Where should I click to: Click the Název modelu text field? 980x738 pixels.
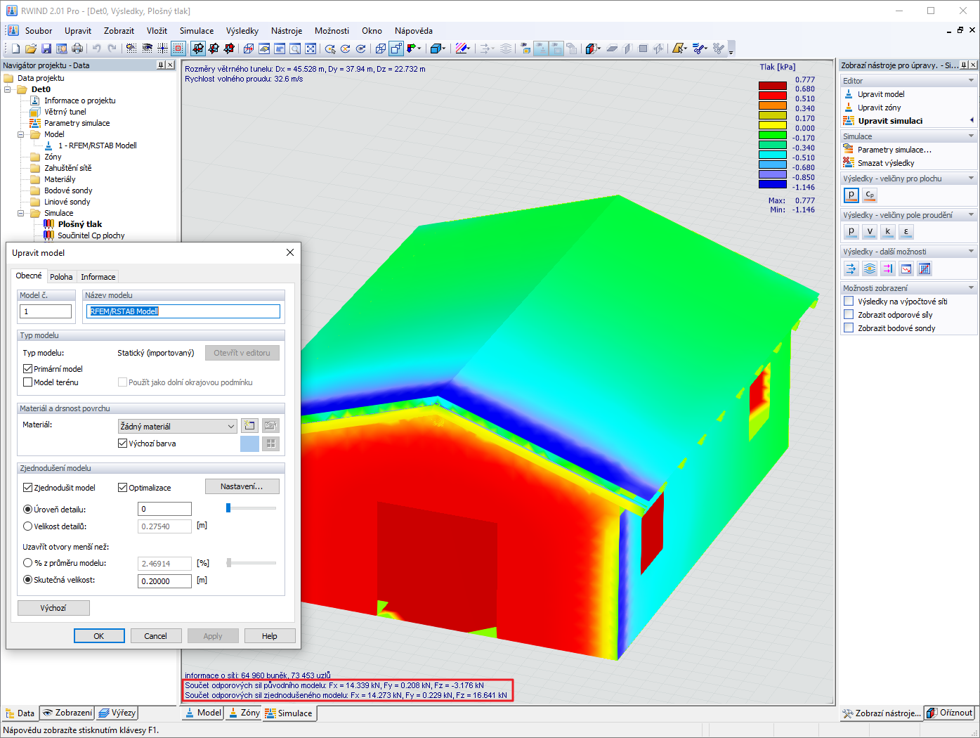tap(183, 311)
